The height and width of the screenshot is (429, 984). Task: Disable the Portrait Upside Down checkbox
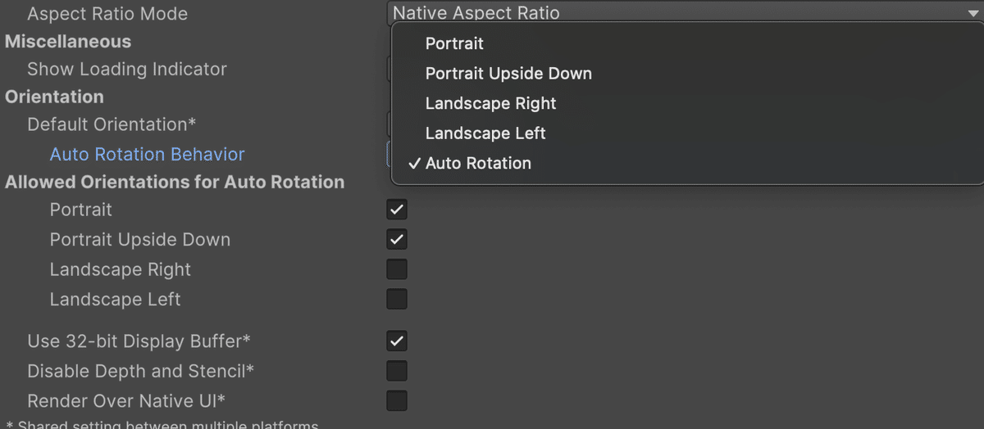(x=397, y=240)
